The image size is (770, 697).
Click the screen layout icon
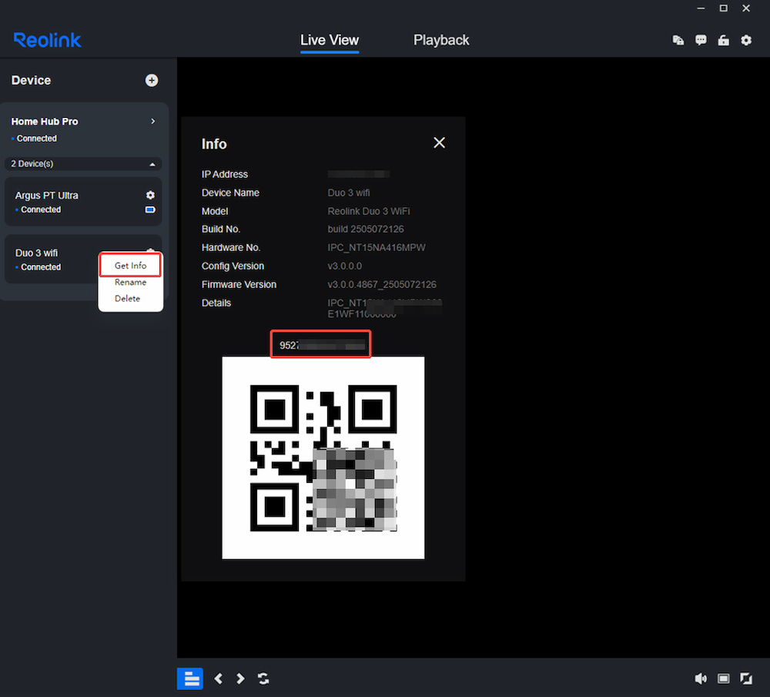723,679
